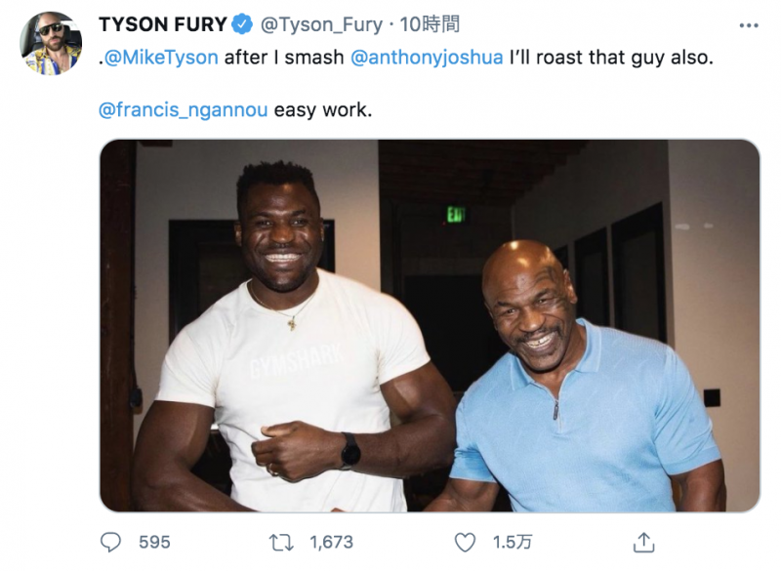781x571 pixels.
Task: Click the "after I smash" tweet text
Action: click(284, 58)
